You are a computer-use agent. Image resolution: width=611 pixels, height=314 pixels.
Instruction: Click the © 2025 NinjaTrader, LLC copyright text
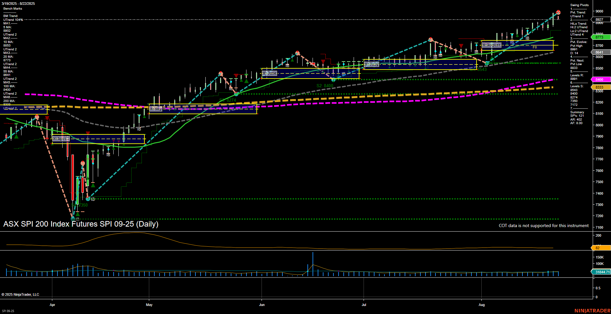20,294
